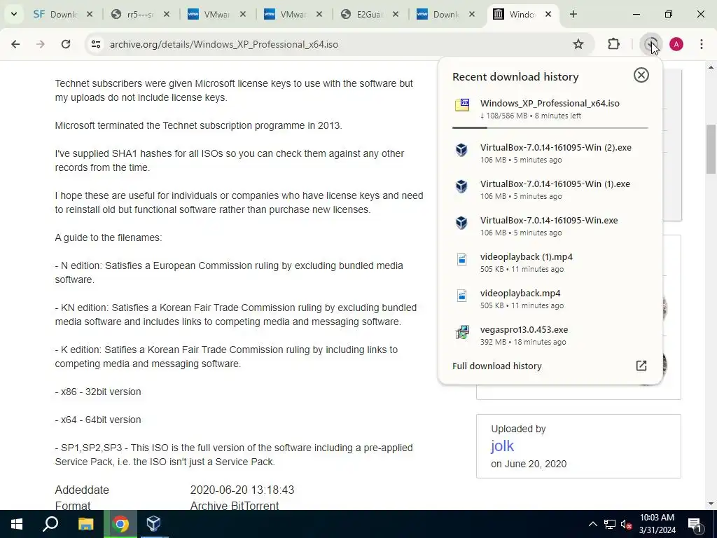717x538 pixels.
Task: Open full download history external link icon
Action: coord(641,366)
